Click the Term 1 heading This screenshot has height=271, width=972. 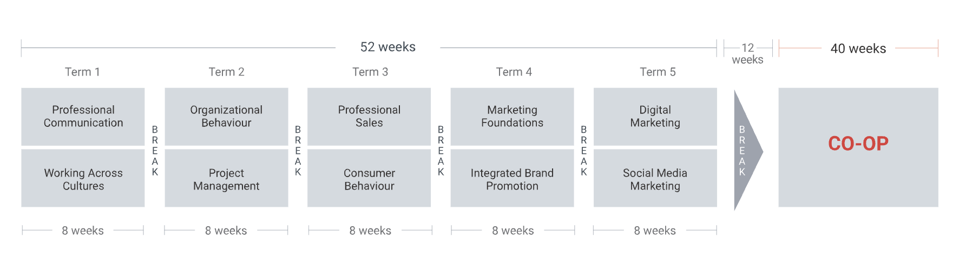tap(82, 72)
